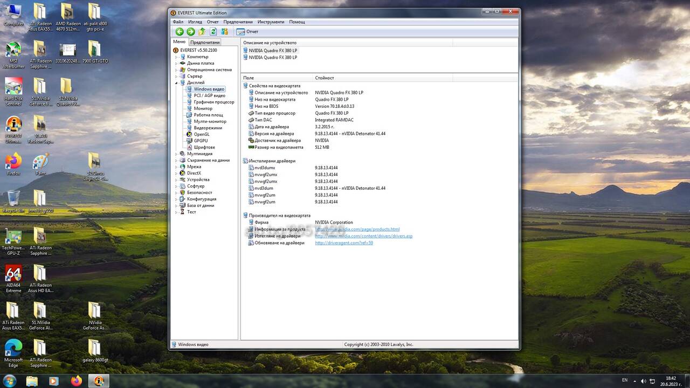Open MSI Afterburner desktop icon
Viewport: 690px width, 388px height.
click(13, 56)
